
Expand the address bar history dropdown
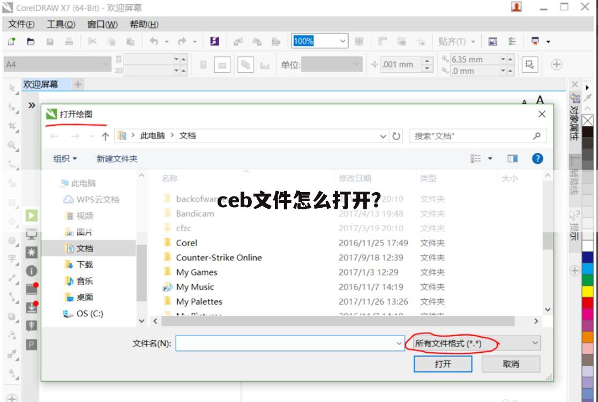383,136
